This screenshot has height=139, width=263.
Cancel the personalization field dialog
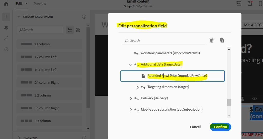[195, 127]
